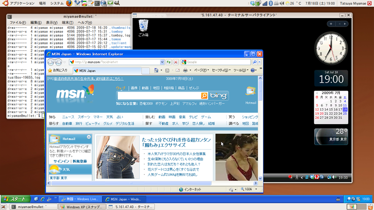Image resolution: width=374 pixels, height=210 pixels.
Task: Open the ニュース link on MSN
Action: click(x=68, y=117)
